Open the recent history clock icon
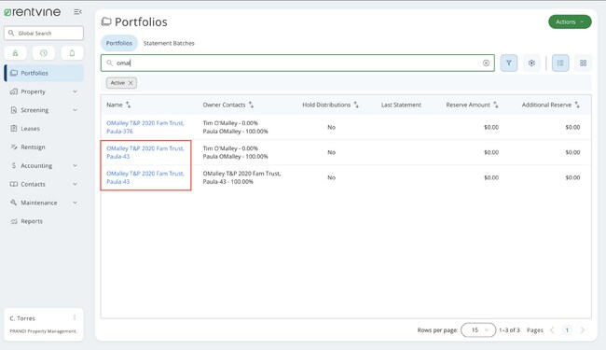 click(44, 53)
